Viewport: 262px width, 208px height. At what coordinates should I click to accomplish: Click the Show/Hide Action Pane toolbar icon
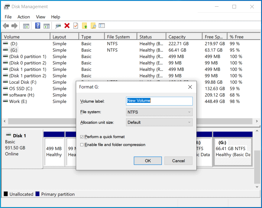coord(46,26)
